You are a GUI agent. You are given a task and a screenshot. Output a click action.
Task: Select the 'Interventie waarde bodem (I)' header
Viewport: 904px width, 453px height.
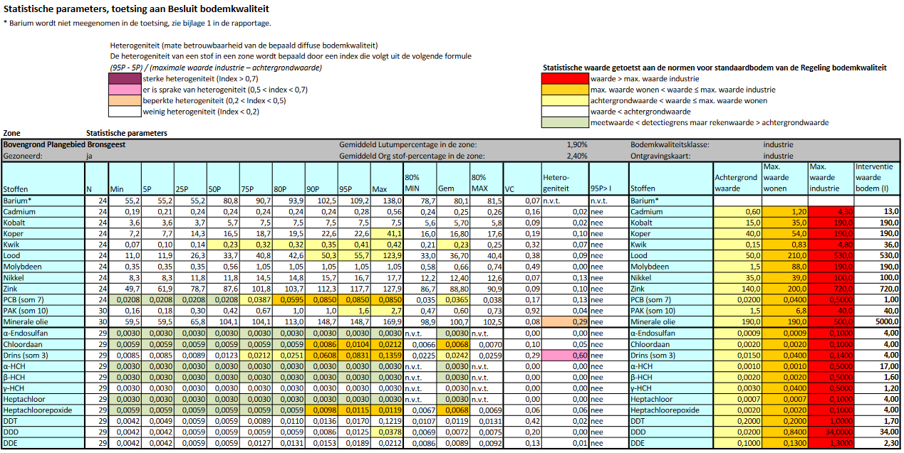pos(877,178)
